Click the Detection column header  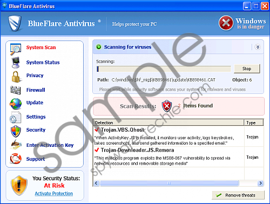coord(168,123)
